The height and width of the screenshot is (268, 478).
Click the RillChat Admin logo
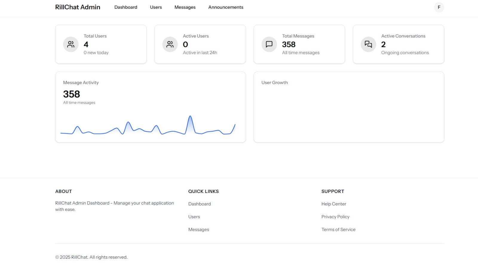(x=78, y=7)
